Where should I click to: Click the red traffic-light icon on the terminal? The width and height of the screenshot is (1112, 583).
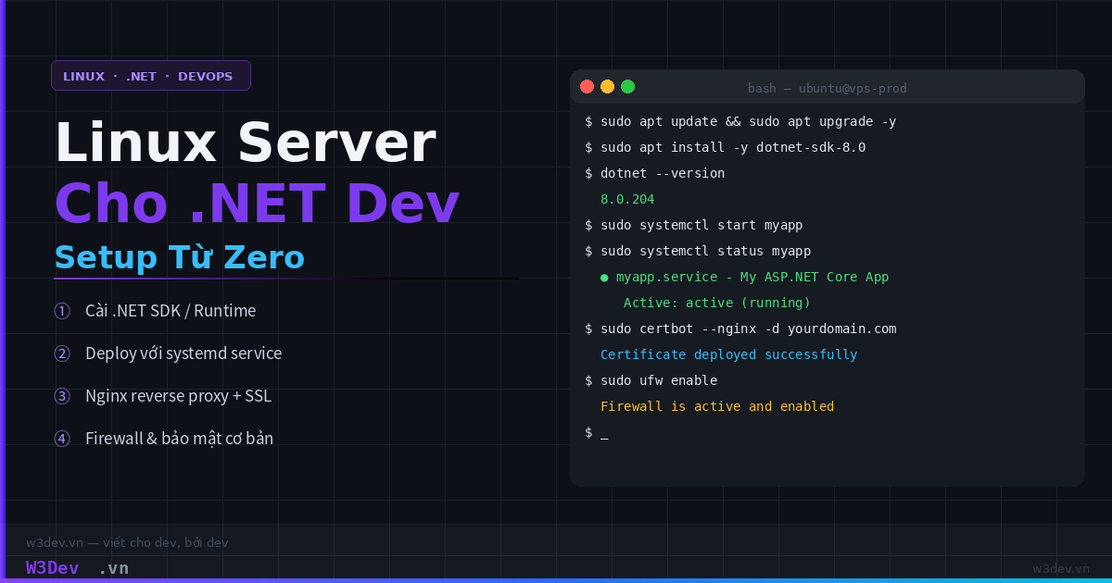click(x=587, y=86)
